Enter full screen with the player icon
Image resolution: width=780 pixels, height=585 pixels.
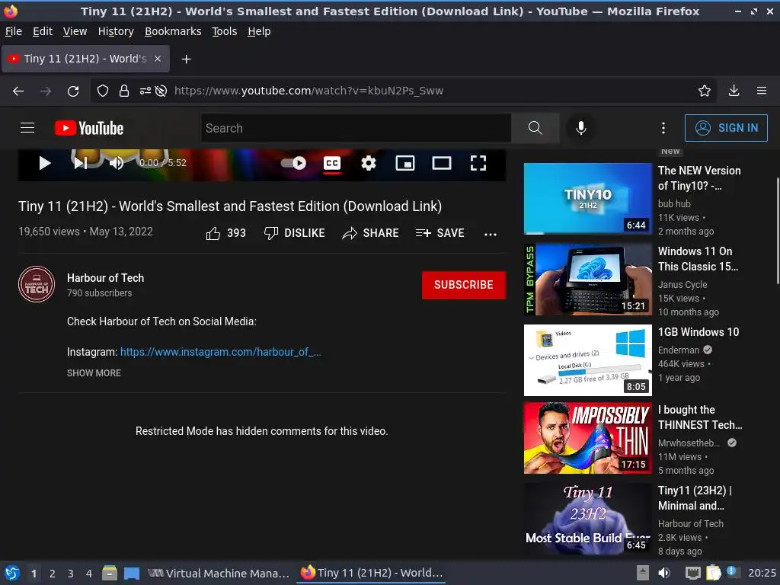478,163
